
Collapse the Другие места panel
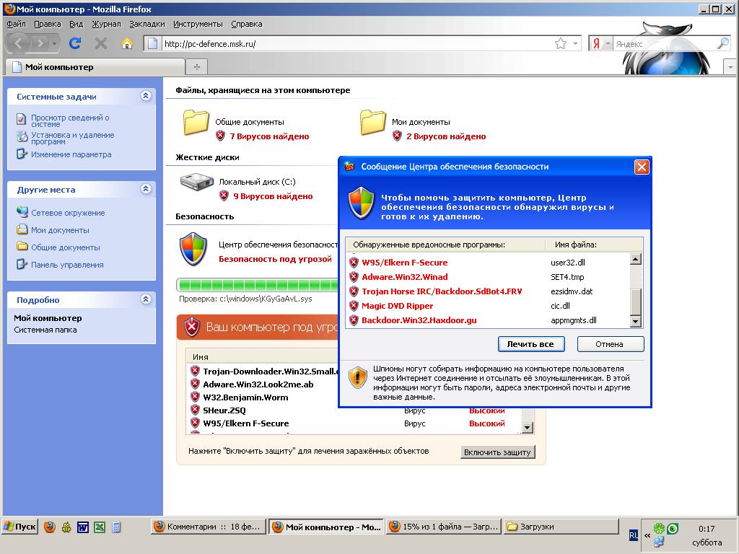pyautogui.click(x=146, y=189)
